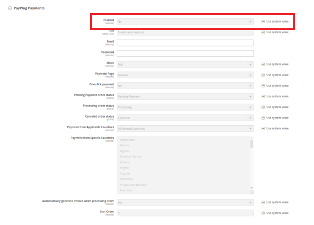Image resolution: width=314 pixels, height=225 pixels.
Task: Select Anguilla in the countries list
Action: click(x=125, y=174)
